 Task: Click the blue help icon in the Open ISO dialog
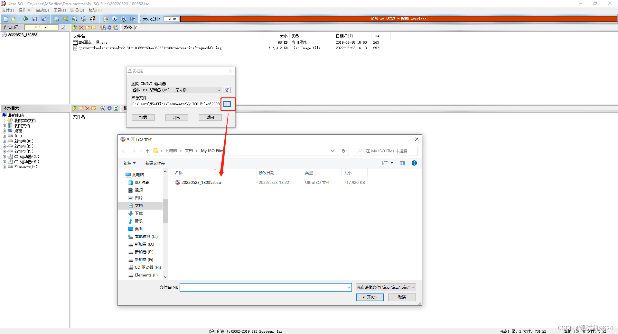[x=414, y=163]
